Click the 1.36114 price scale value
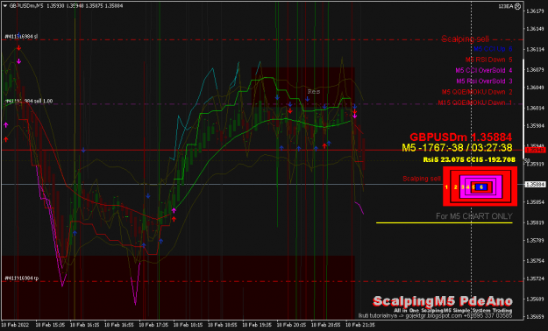 [x=534, y=49]
